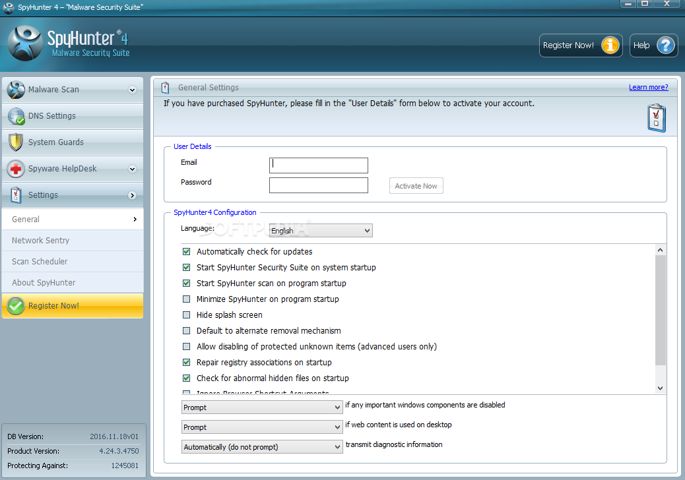Click the Activate Now button
685x480 pixels.
tap(416, 186)
